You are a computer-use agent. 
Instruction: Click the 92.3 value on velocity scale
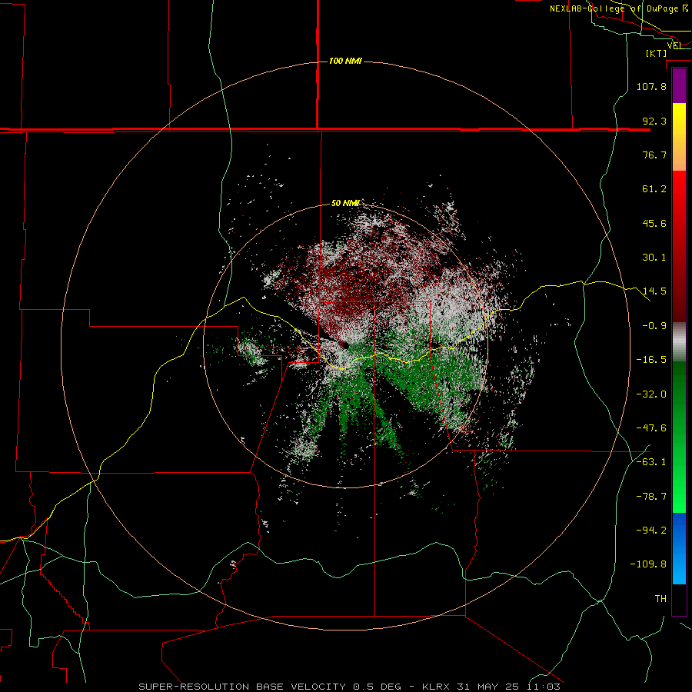click(x=654, y=121)
